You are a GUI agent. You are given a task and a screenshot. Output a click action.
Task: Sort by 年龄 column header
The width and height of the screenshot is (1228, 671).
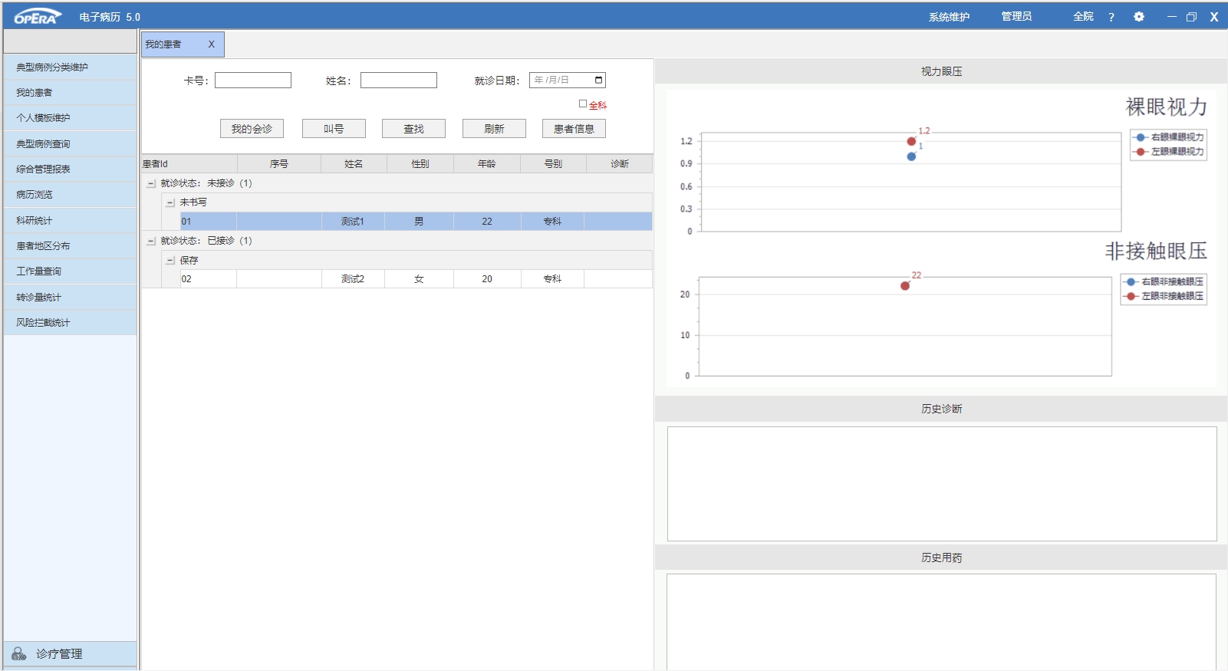tap(487, 163)
